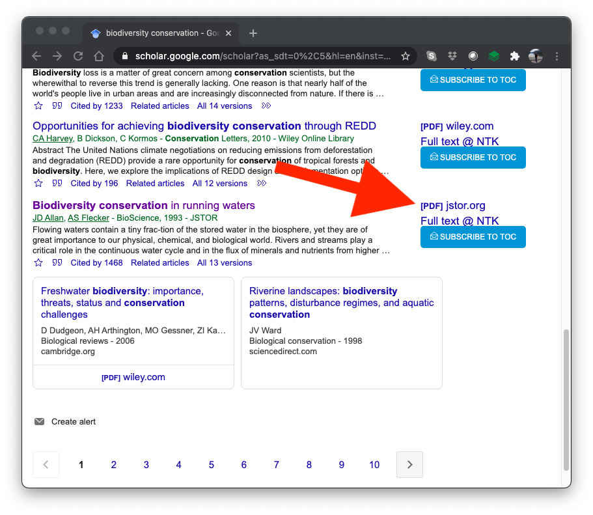The image size is (593, 515).
Task: Open author AS Flecker's profile
Action: click(89, 218)
